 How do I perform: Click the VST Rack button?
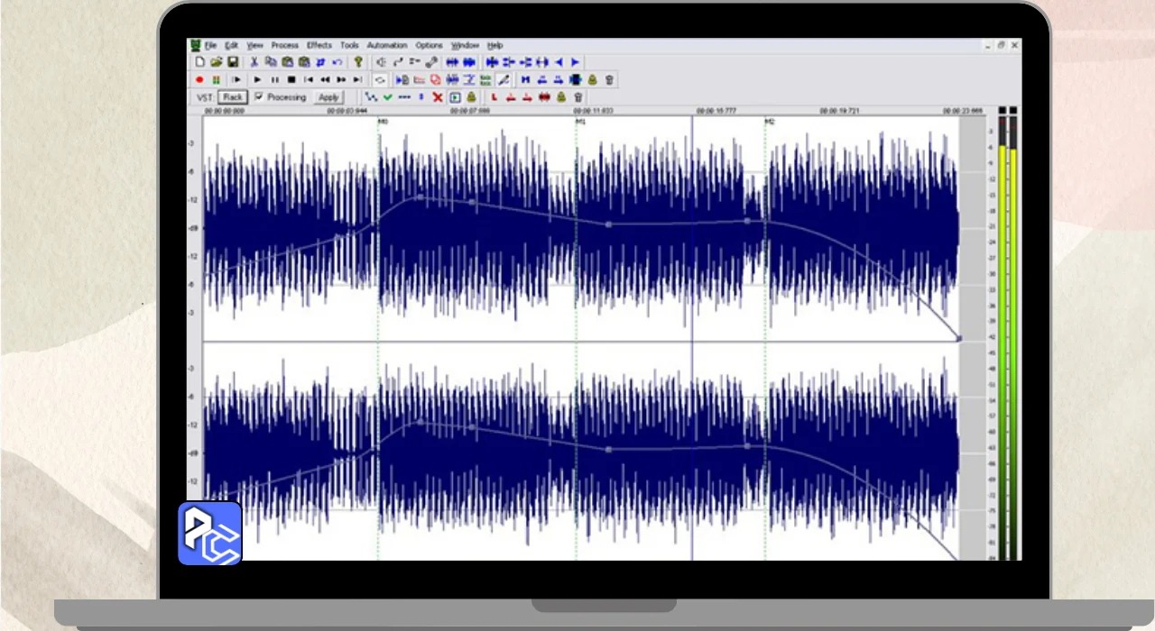pos(233,97)
